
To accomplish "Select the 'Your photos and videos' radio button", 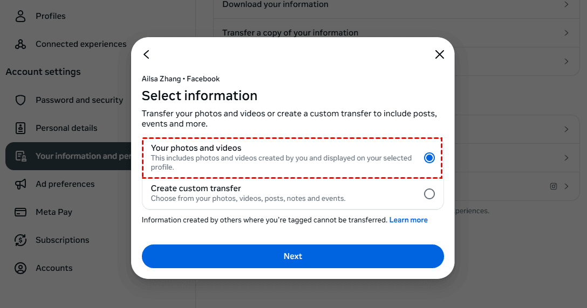I will pyautogui.click(x=429, y=158).
